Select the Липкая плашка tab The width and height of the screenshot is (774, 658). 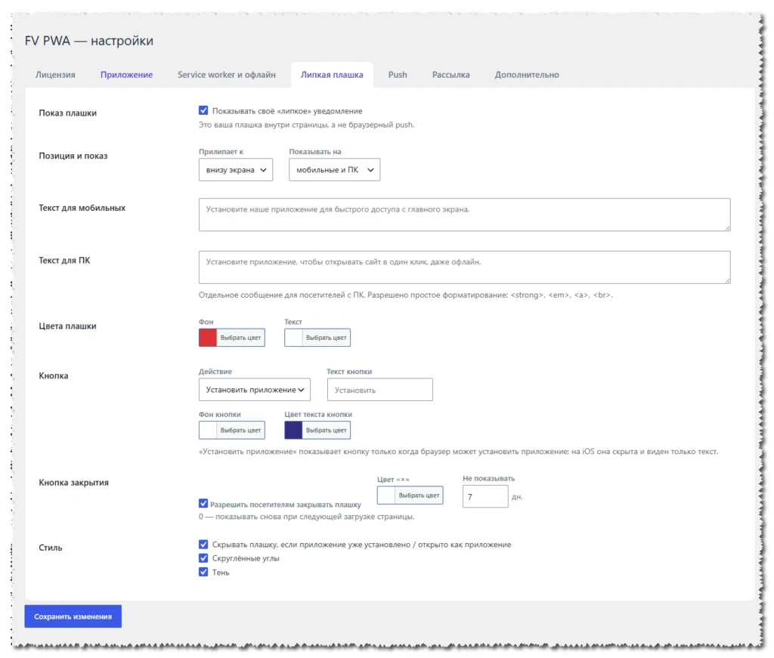click(332, 75)
